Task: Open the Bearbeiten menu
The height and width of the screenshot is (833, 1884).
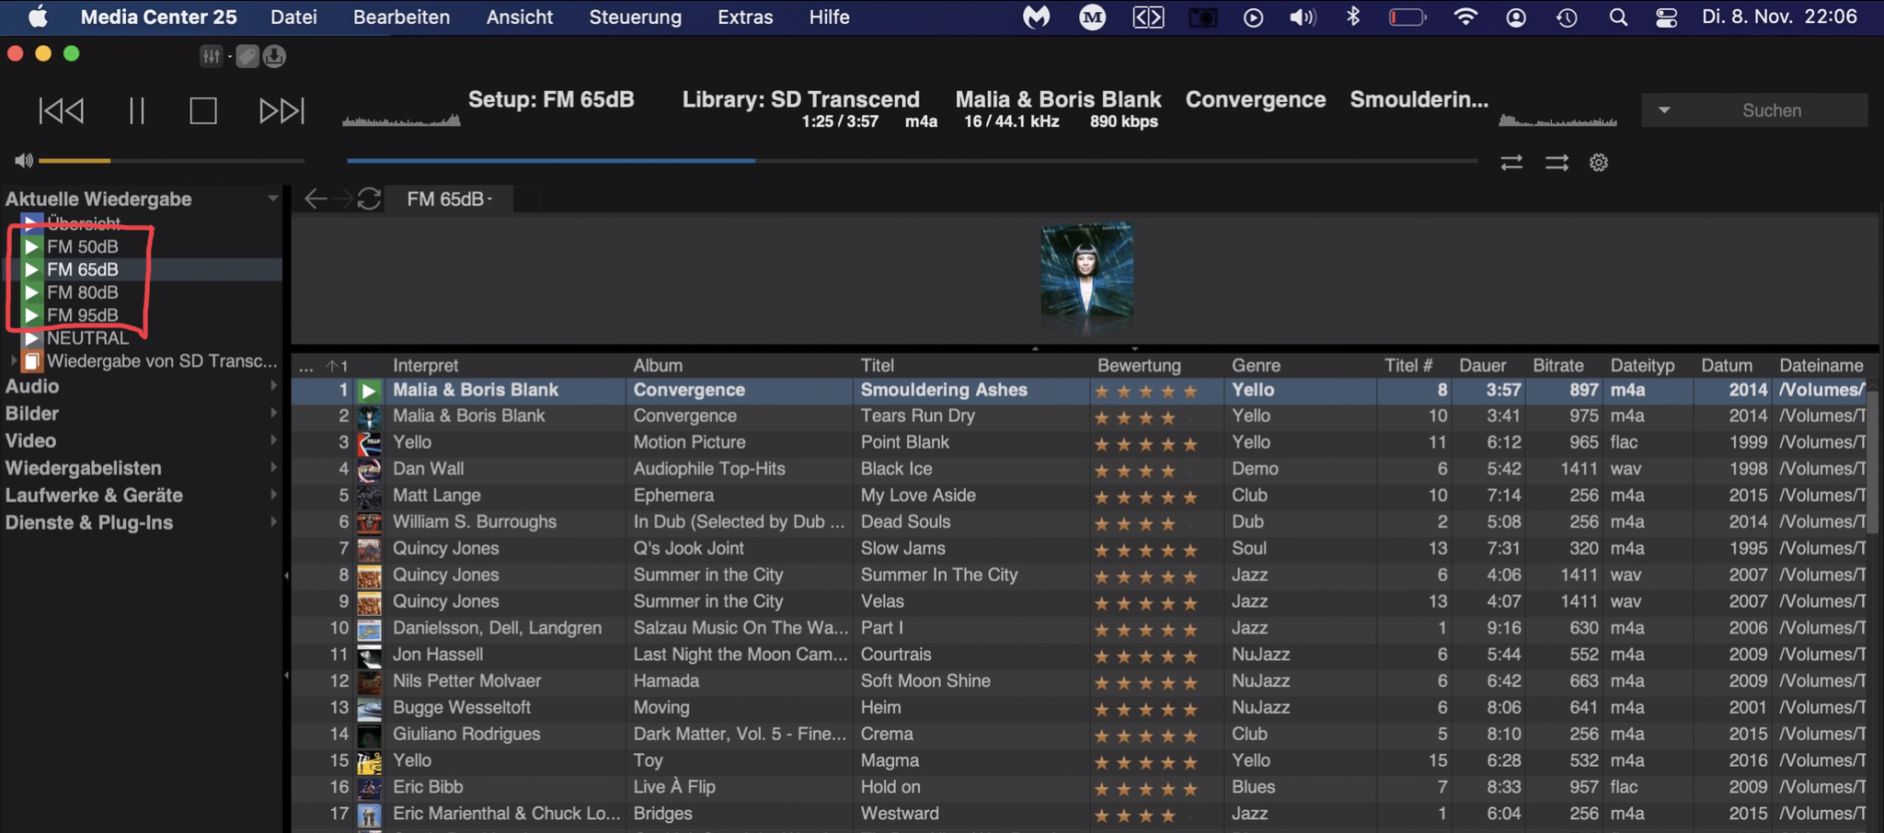Action: 401,17
